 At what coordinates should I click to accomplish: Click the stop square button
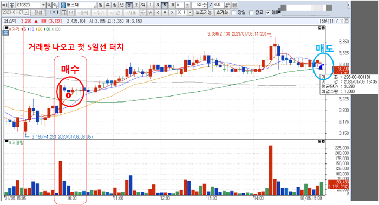pos(165,12)
